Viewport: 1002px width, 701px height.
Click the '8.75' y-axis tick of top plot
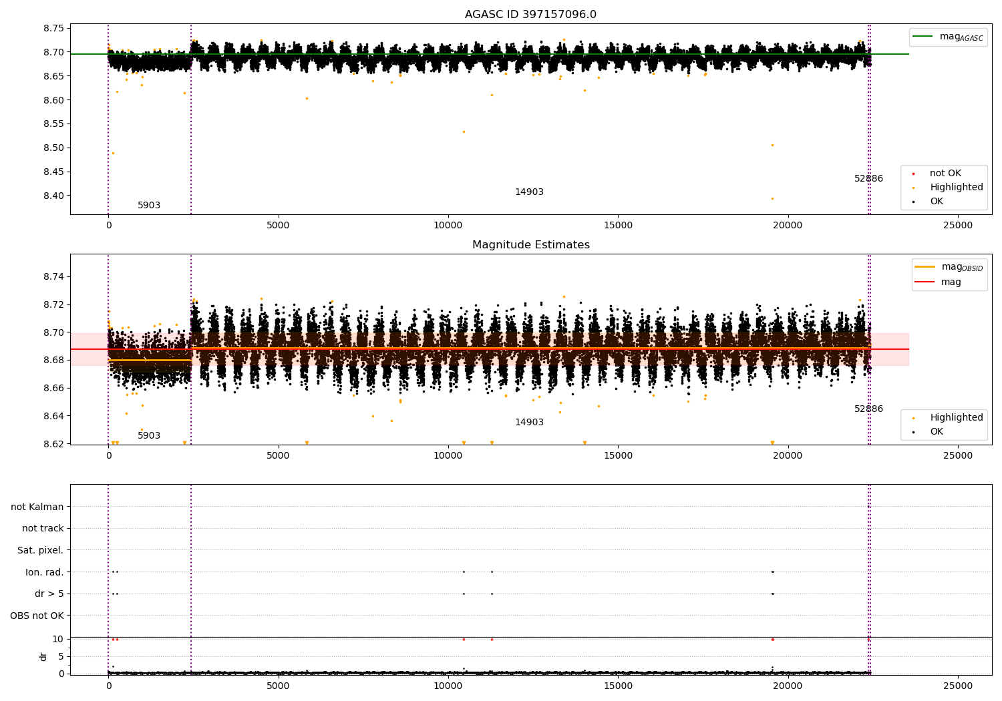pyautogui.click(x=53, y=29)
